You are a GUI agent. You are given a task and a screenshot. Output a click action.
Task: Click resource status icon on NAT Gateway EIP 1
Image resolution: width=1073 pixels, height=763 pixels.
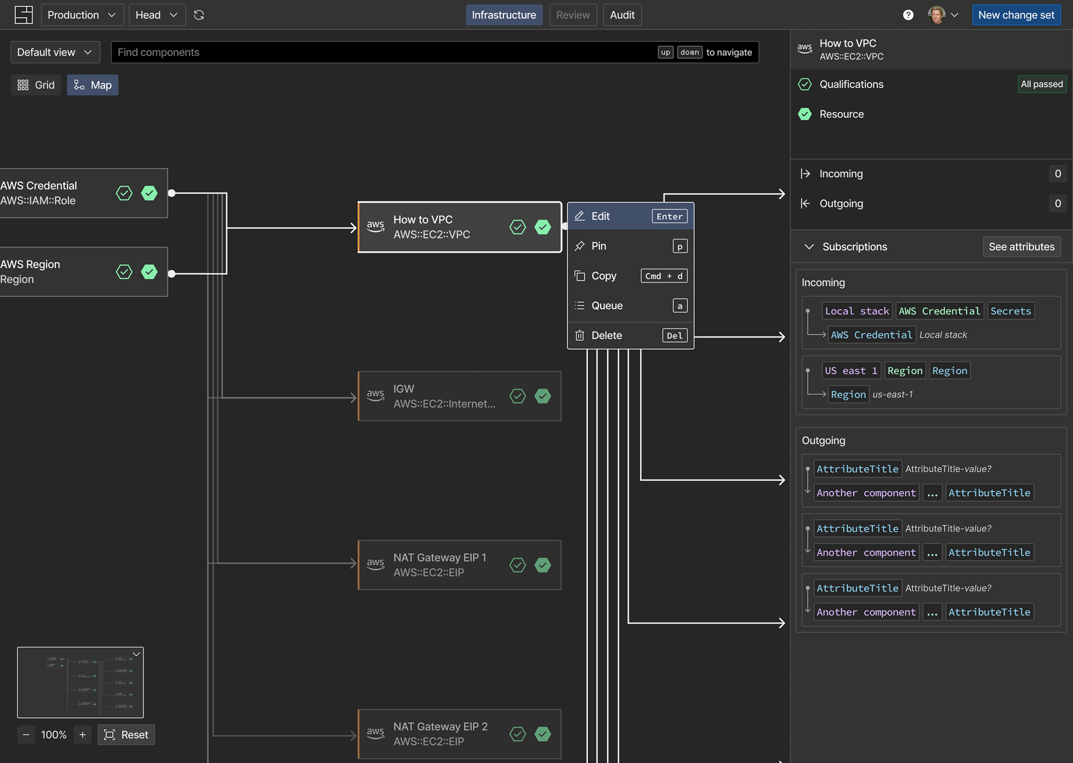[543, 565]
